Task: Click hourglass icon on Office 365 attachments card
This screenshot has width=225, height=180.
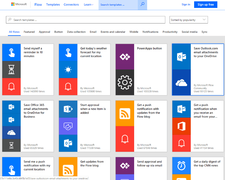Action: (12, 145)
